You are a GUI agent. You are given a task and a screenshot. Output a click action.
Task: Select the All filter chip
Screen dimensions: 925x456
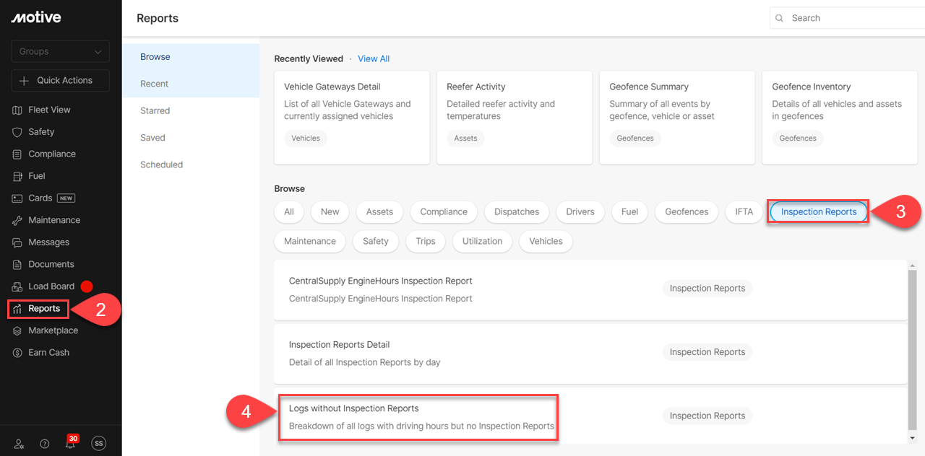tap(289, 212)
